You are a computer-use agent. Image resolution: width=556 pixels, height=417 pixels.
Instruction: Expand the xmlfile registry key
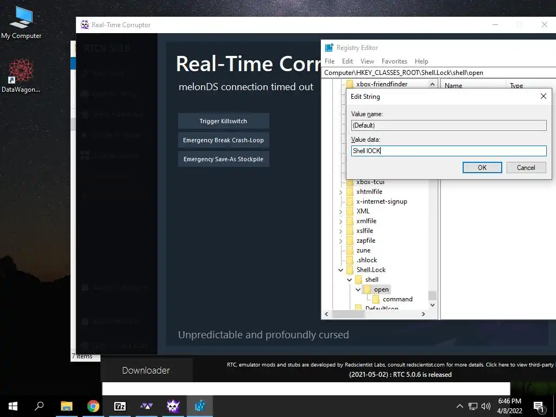pos(341,222)
